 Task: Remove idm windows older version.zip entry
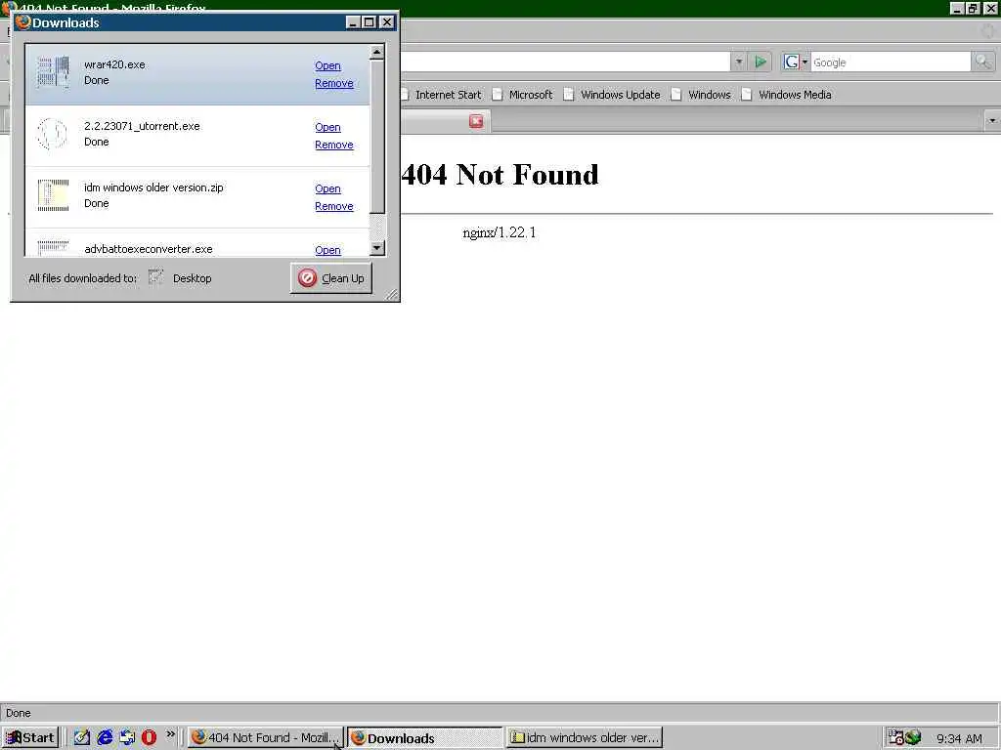pyautogui.click(x=334, y=206)
